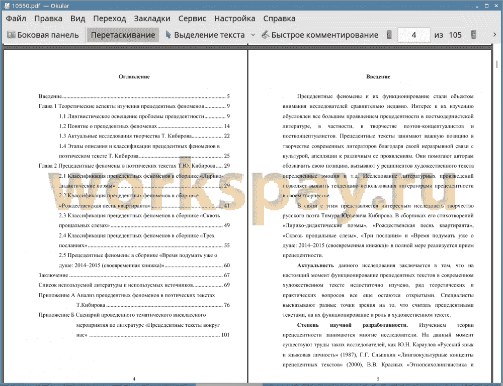Click contents entry 'Глава 2 Прецедентные феномены'
The image size is (503, 386).
pyautogui.click(x=134, y=166)
